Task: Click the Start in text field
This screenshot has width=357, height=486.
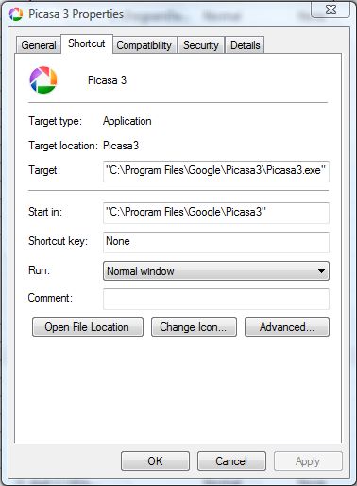Action: pos(216,213)
